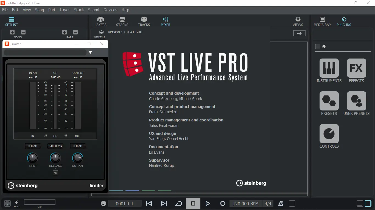The width and height of the screenshot is (375, 210).
Task: Open the Limiter preset dropdown arrow
Action: click(x=90, y=52)
